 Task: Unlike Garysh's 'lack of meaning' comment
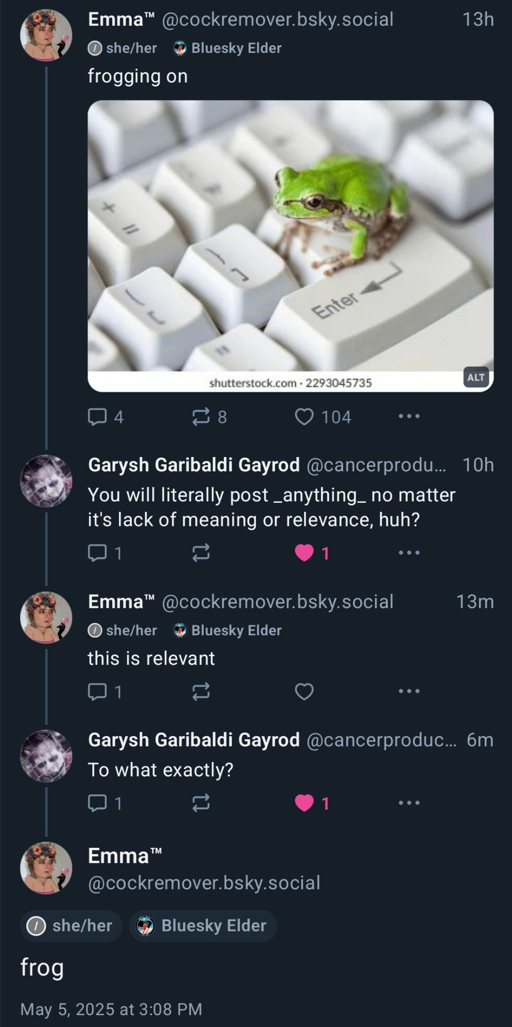tap(312, 553)
